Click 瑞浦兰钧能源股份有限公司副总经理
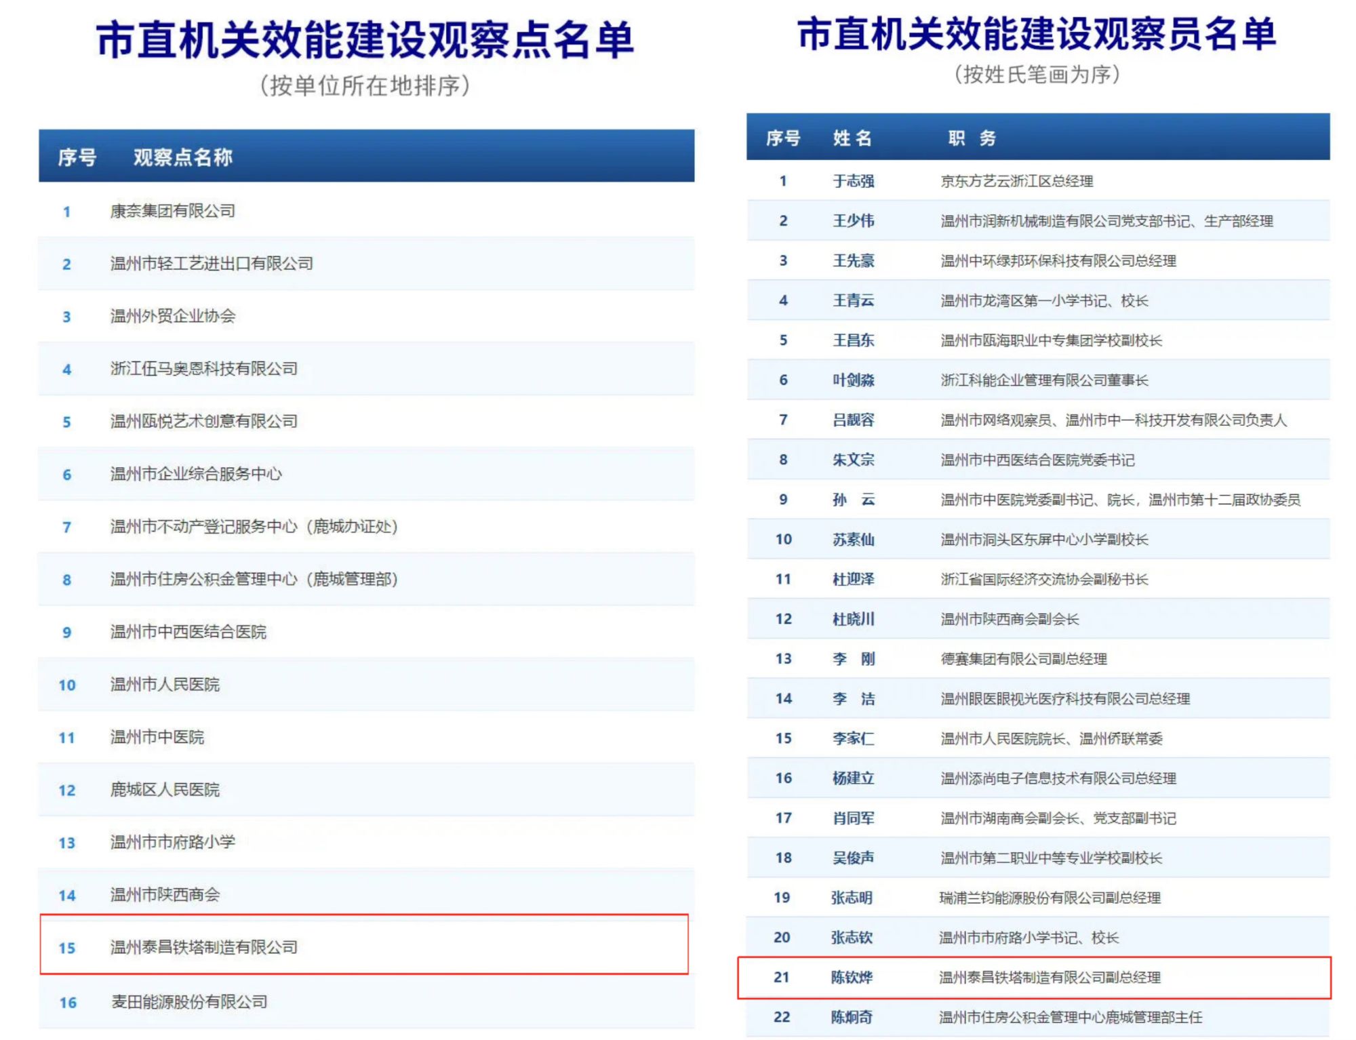 1050,898
